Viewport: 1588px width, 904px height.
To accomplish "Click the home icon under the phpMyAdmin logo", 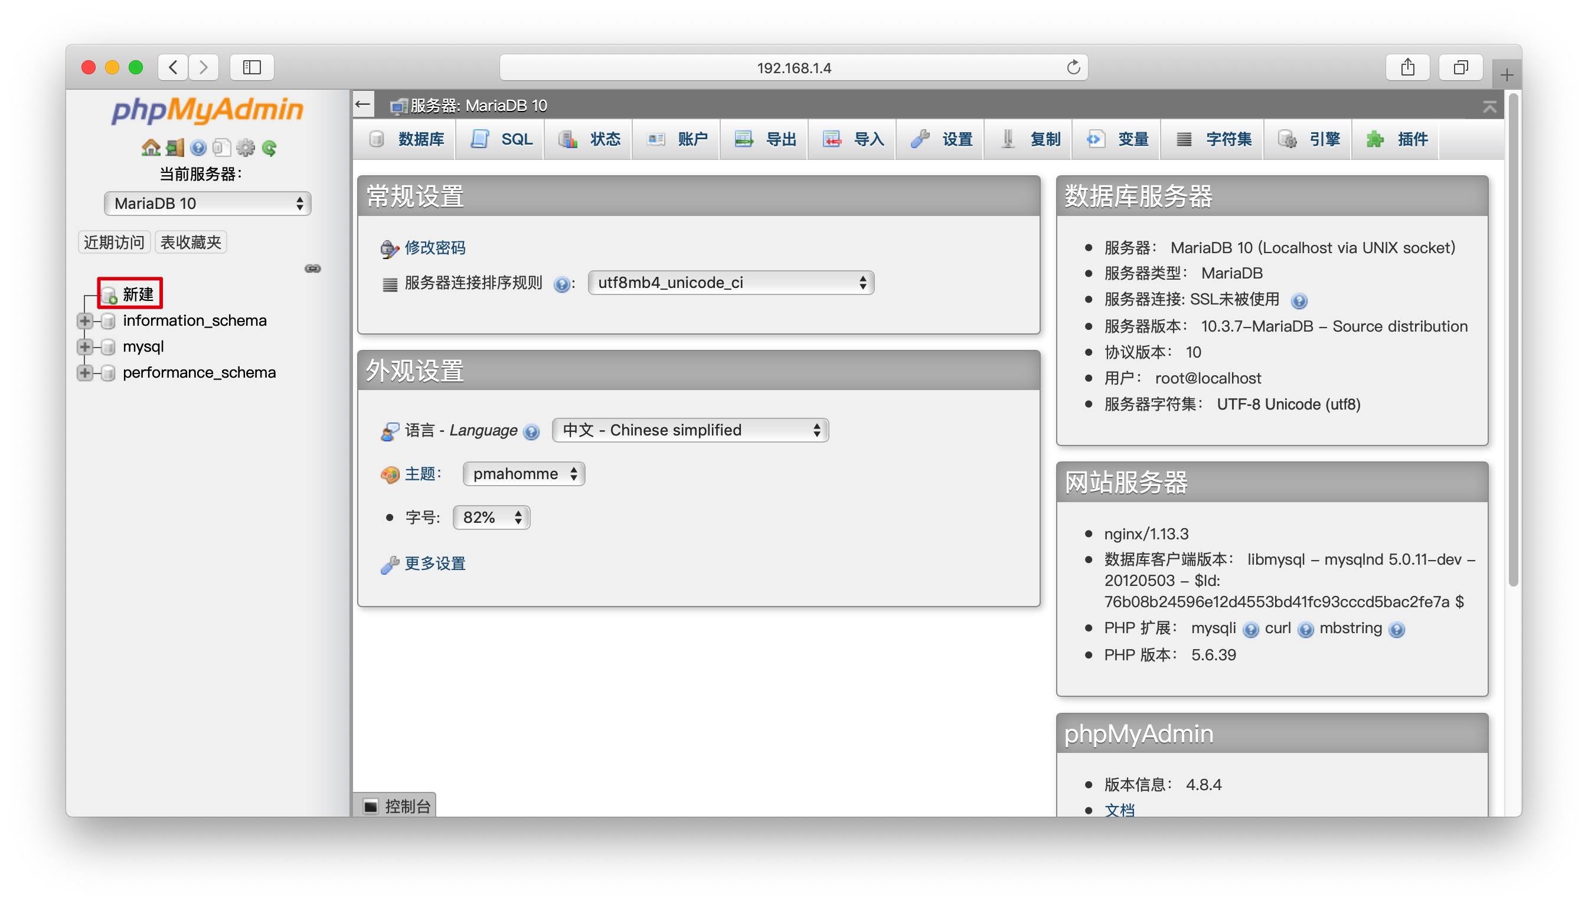I will pos(151,147).
